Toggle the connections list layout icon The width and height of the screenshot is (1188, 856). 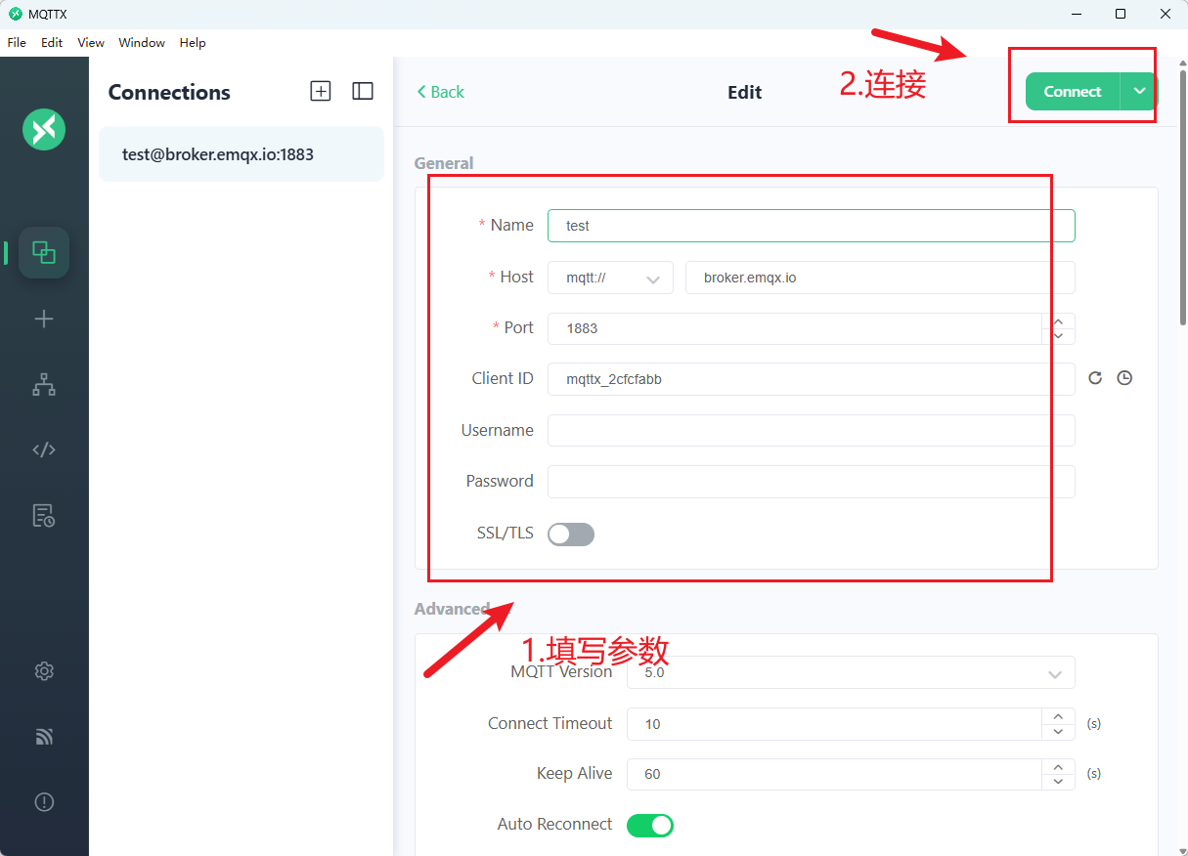363,91
